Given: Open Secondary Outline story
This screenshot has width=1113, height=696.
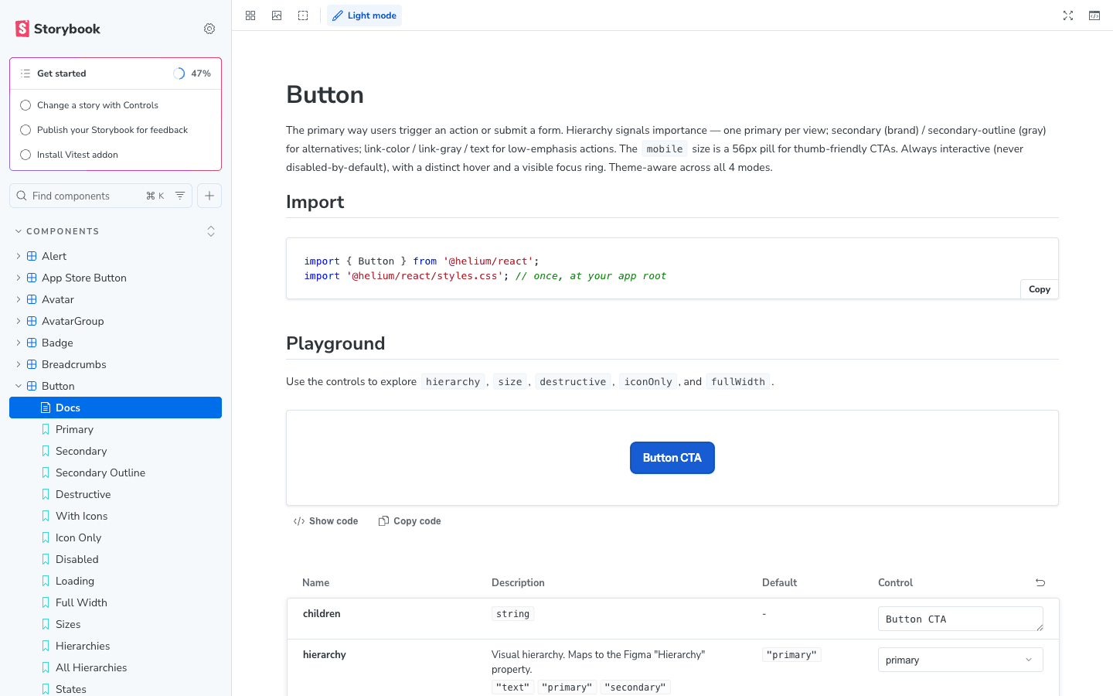Looking at the screenshot, I should 100,473.
